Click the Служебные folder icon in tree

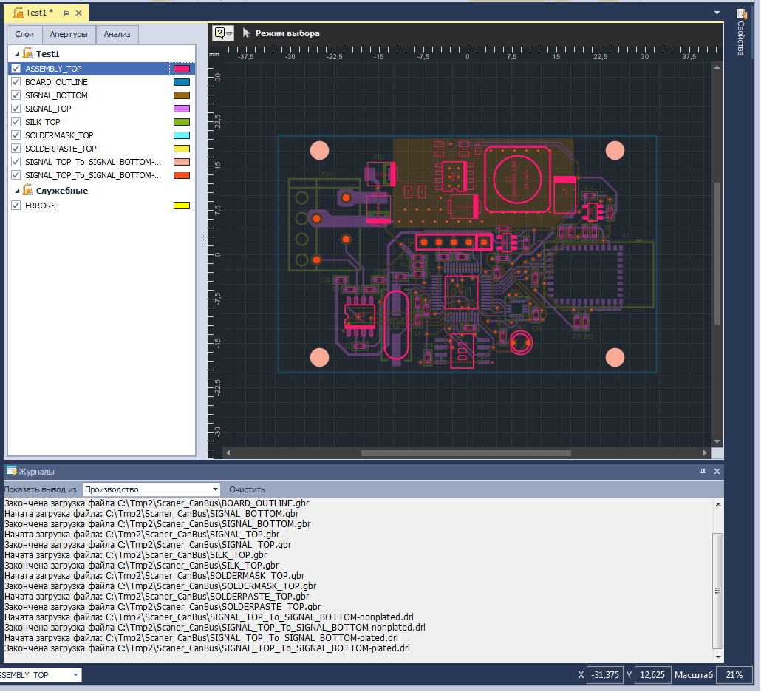(28, 190)
